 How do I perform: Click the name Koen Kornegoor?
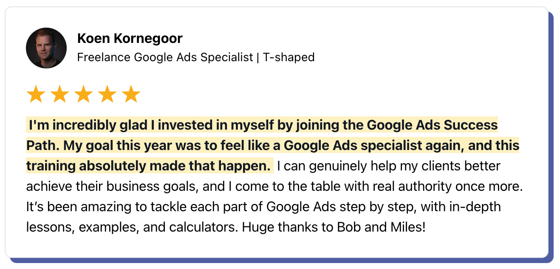click(x=130, y=39)
